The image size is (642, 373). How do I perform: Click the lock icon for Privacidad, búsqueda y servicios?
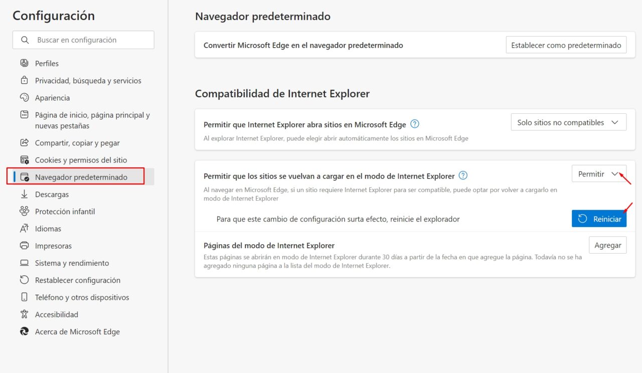click(24, 80)
